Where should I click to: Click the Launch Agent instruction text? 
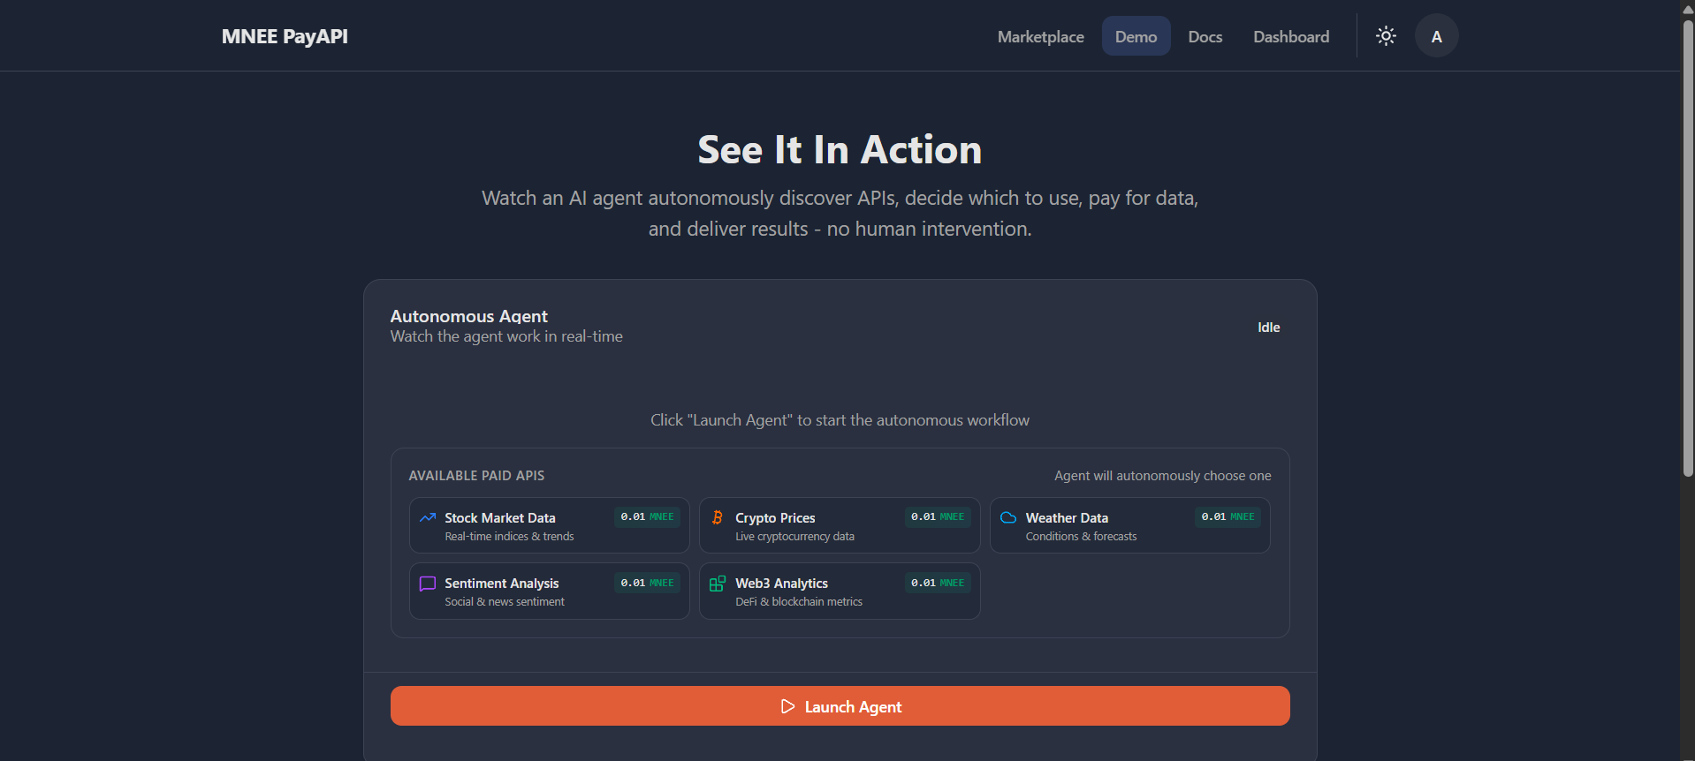[x=840, y=420]
